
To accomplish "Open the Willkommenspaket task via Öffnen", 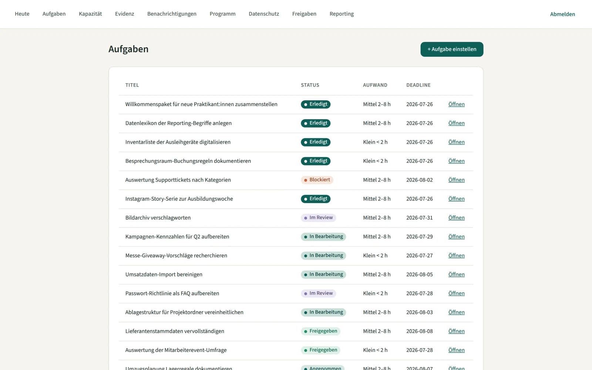I will click(x=457, y=104).
